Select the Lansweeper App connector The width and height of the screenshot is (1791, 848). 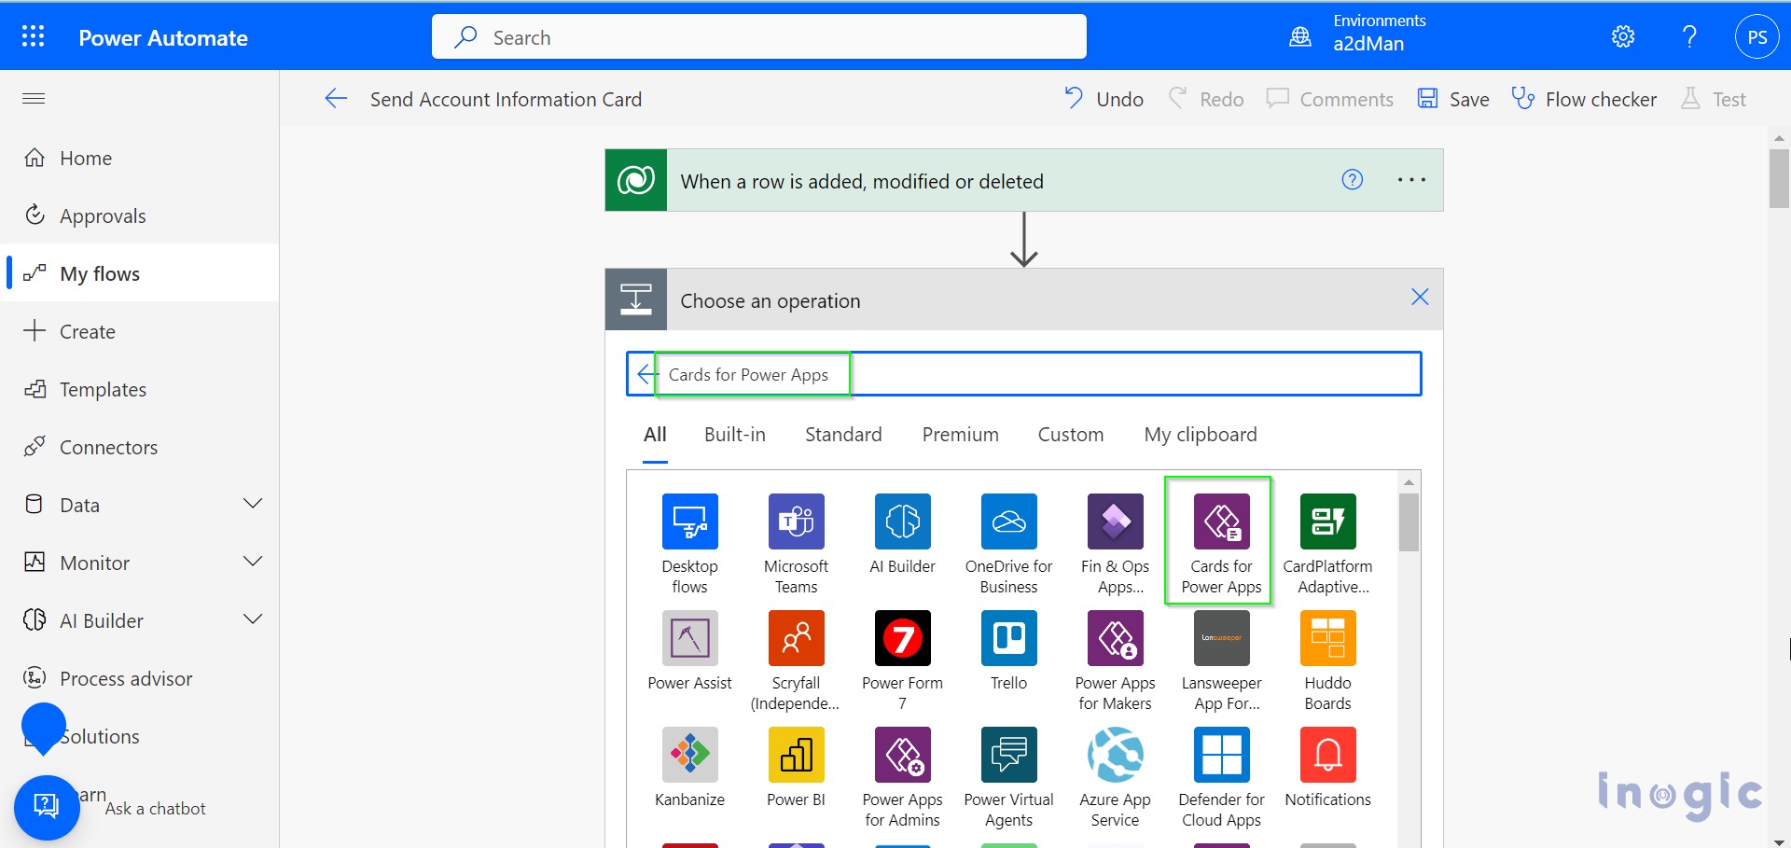pos(1221,660)
